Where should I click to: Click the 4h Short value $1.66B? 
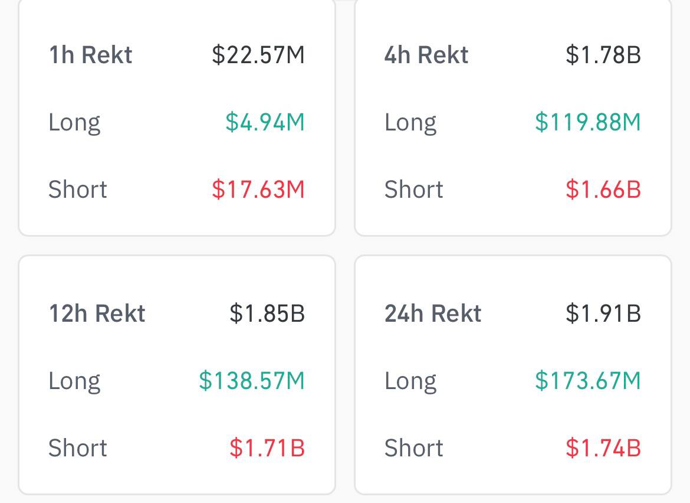603,190
